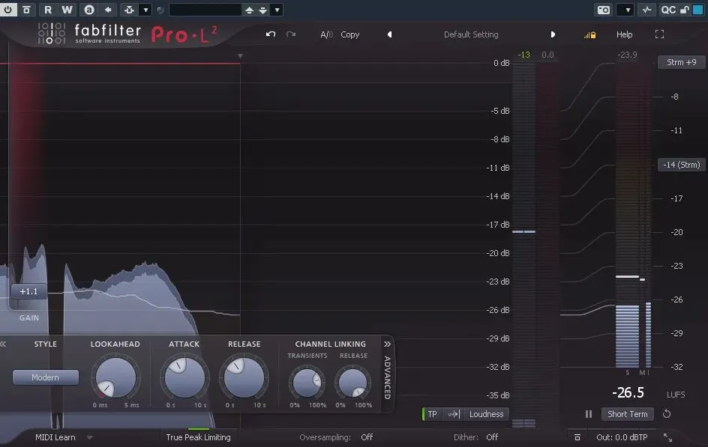Switch host A/B comparison setting
Image resolution: width=708 pixels, height=447 pixels.
[x=89, y=10]
